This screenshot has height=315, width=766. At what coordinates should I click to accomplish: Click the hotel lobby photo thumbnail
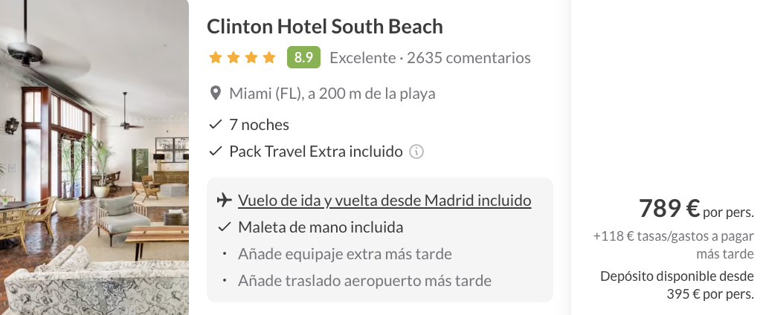(94, 157)
